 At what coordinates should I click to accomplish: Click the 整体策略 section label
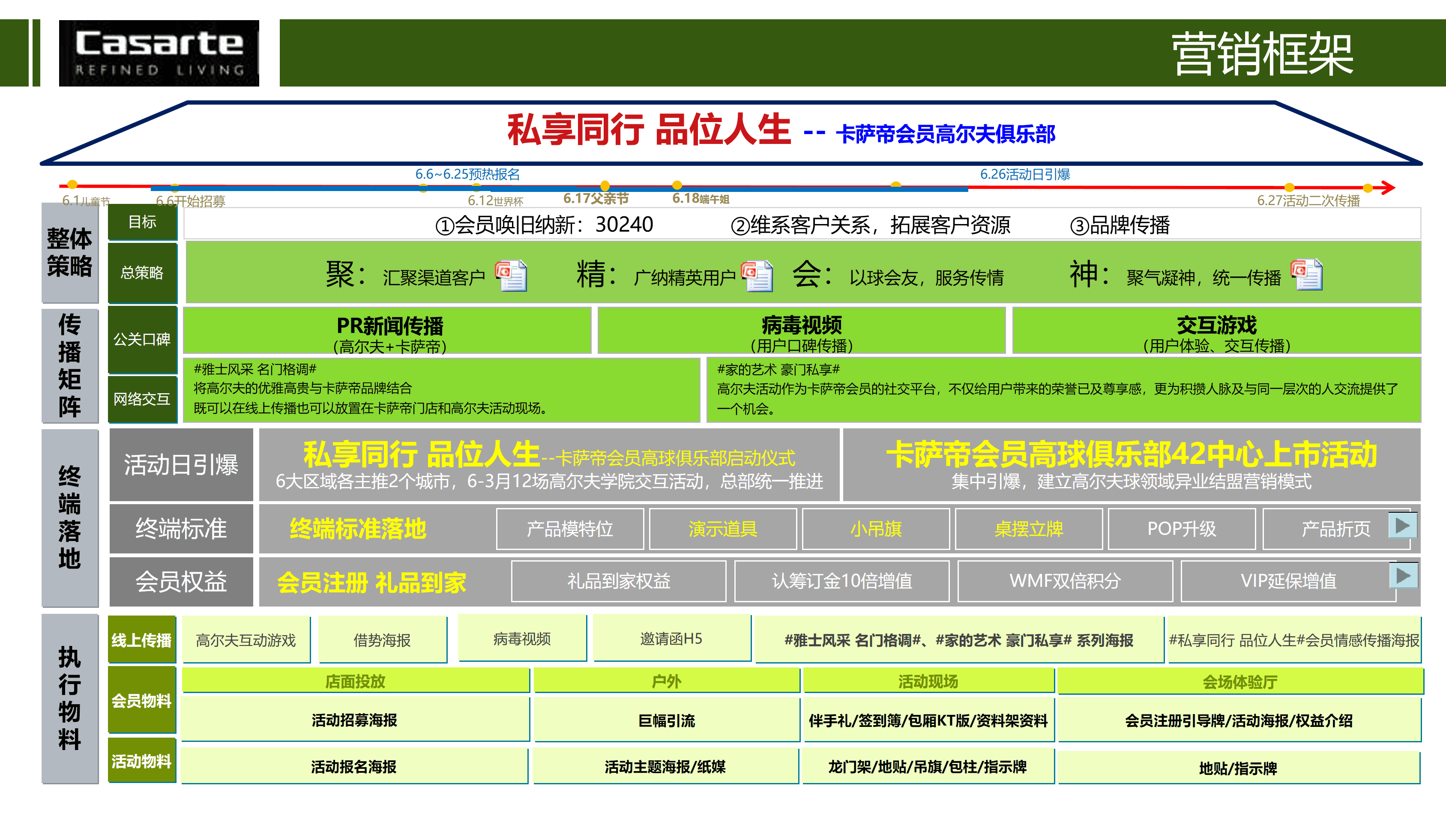pyautogui.click(x=69, y=252)
